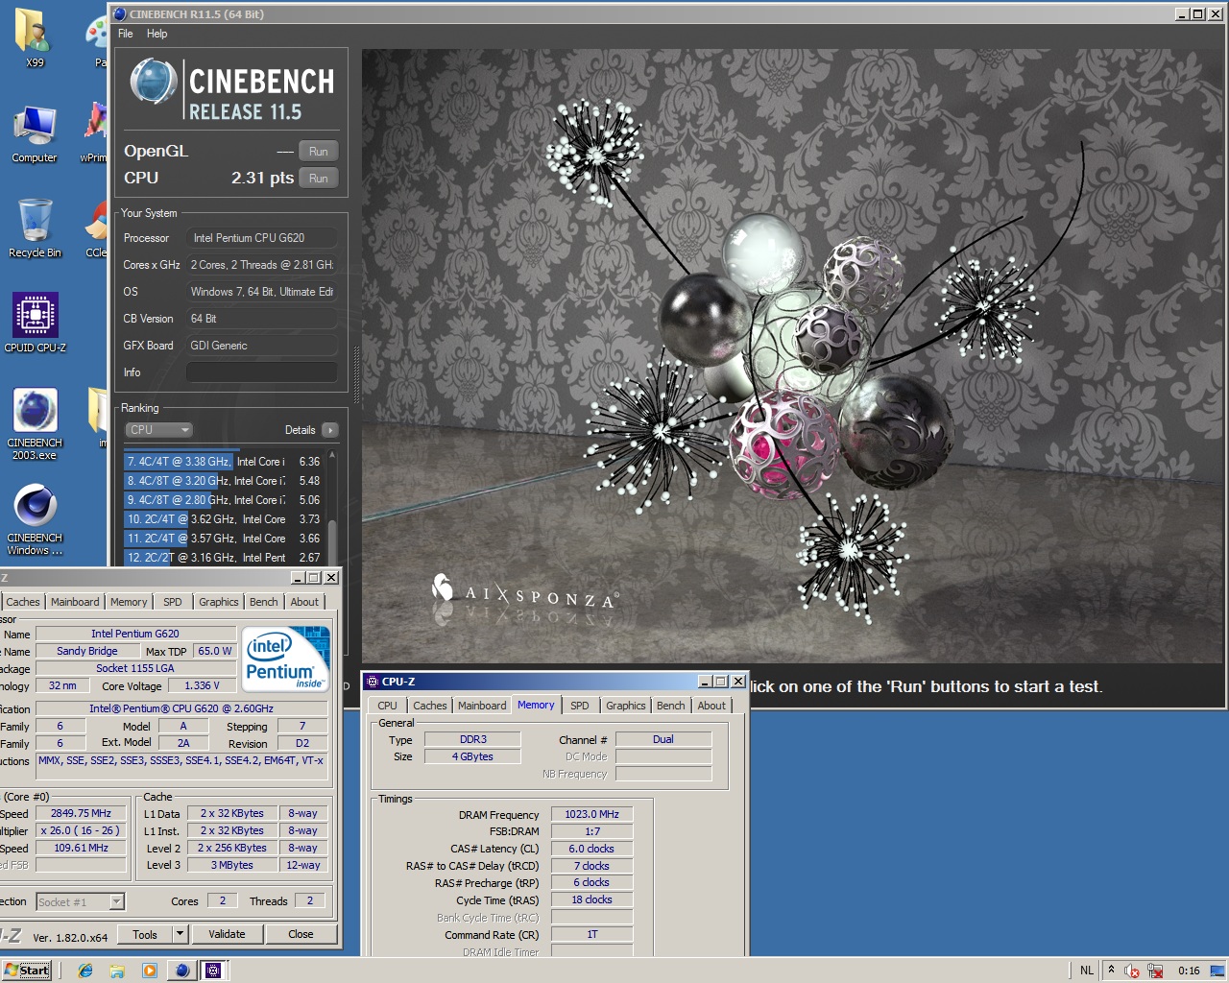
Task: Select ranking row 10 at 3.62 GHz
Action: point(225,519)
